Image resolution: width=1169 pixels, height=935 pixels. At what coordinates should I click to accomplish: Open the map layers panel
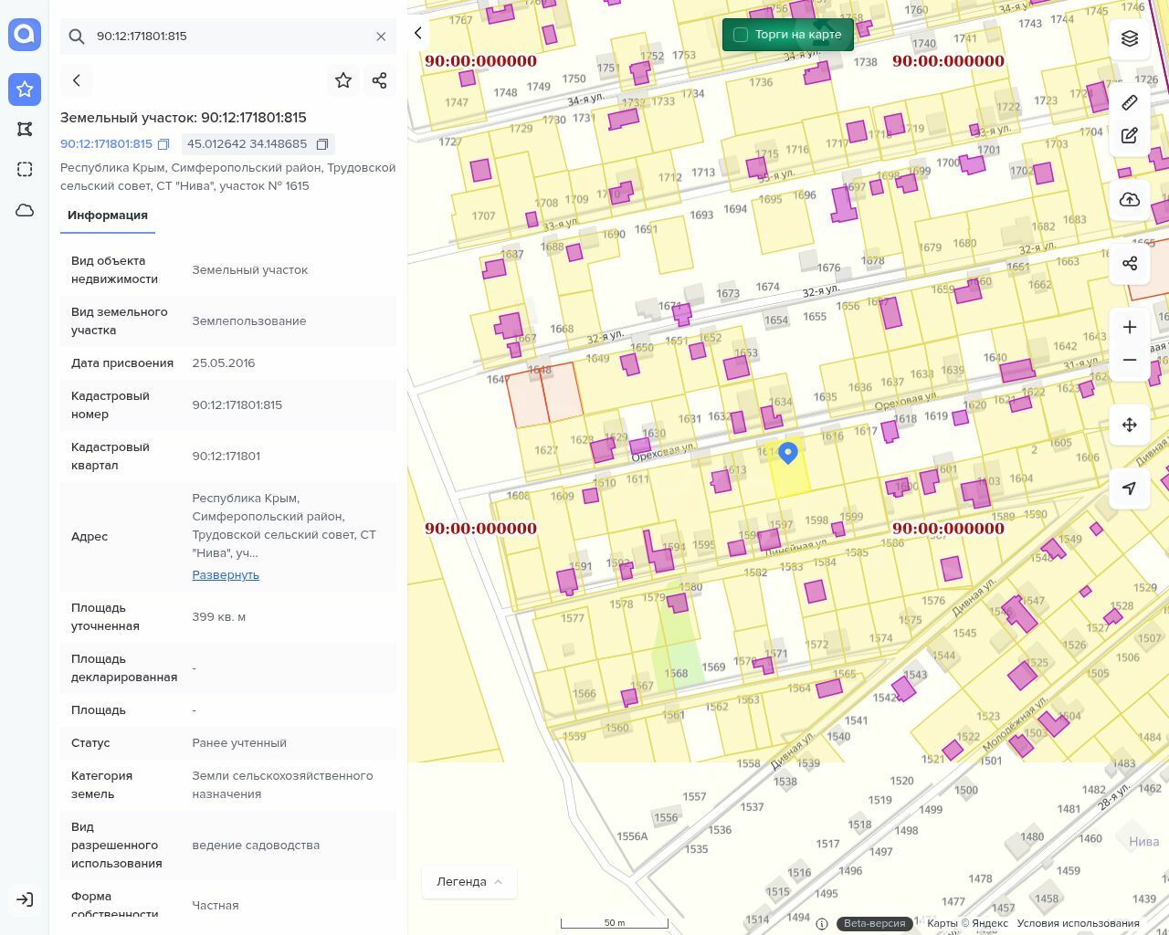(x=1130, y=38)
